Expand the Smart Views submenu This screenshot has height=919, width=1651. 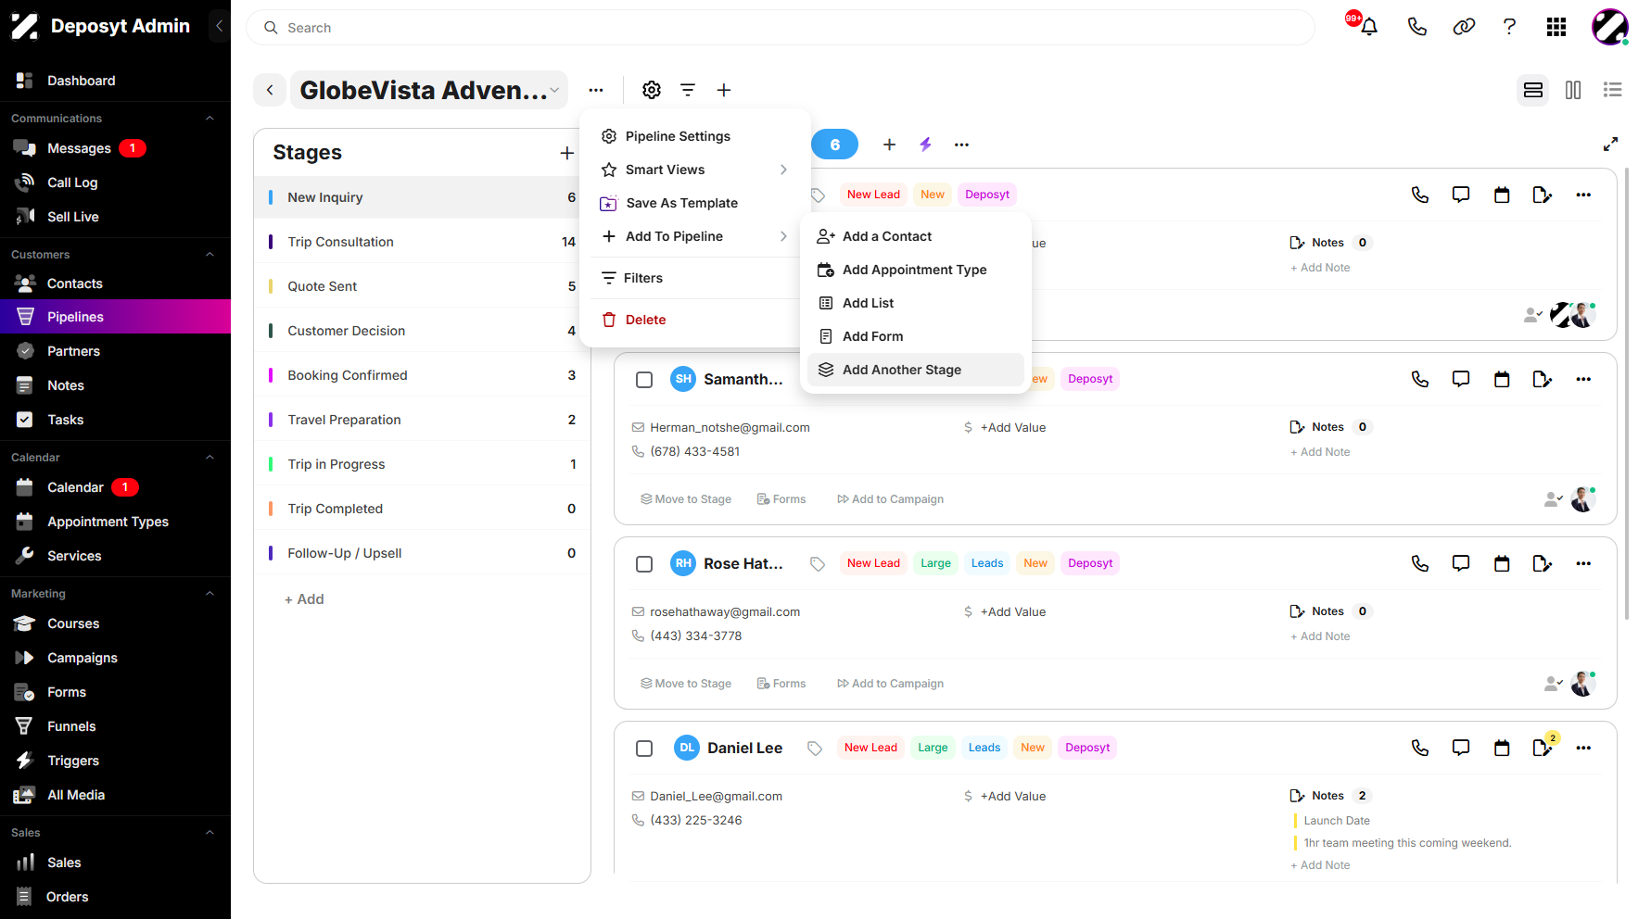point(694,170)
